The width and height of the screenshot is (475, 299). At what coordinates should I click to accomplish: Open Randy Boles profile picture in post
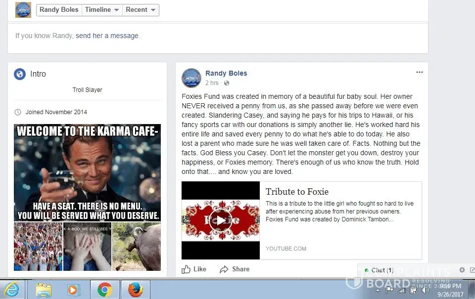pyautogui.click(x=191, y=78)
